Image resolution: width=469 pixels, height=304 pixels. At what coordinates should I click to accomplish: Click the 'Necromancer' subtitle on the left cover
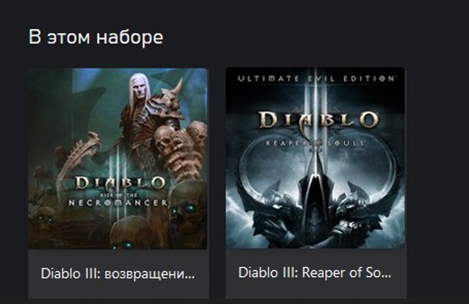click(x=118, y=203)
